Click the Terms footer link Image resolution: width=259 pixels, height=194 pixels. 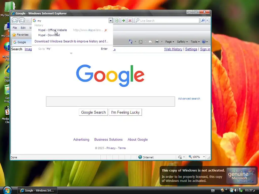pos(122,148)
